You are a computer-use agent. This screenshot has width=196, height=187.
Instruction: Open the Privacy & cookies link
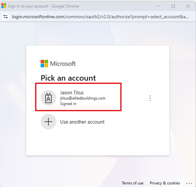tap(165, 183)
